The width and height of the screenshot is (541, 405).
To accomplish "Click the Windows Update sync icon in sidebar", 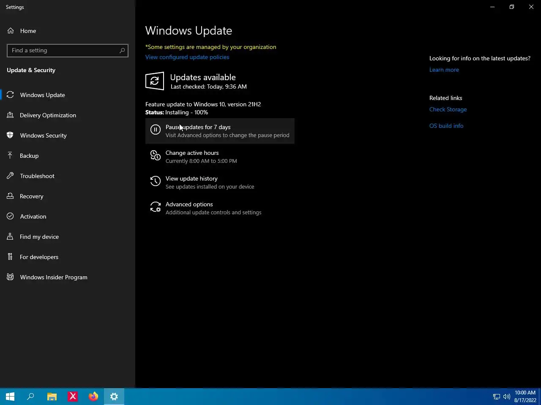I will 11,95.
